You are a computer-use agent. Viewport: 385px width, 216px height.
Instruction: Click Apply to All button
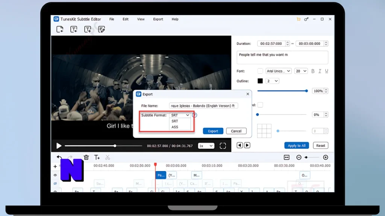point(296,145)
